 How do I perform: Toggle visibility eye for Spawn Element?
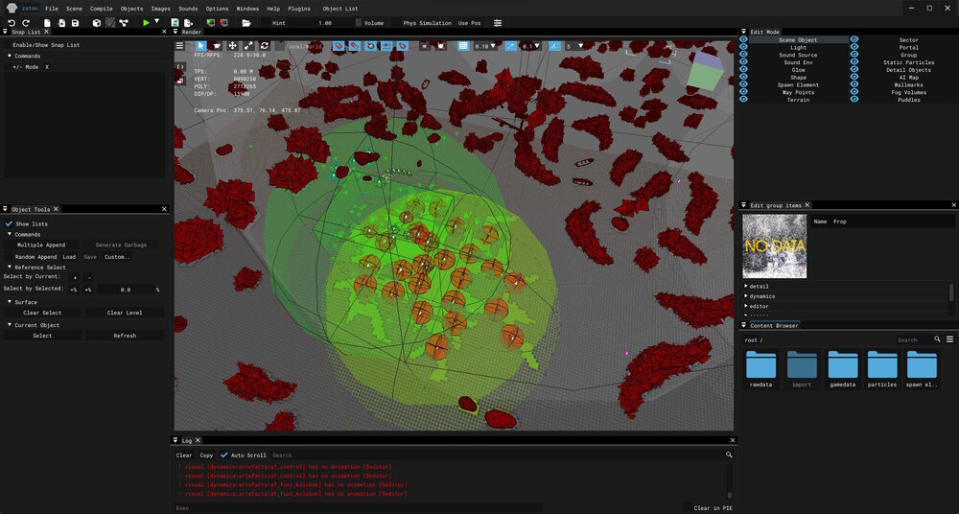[x=744, y=84]
